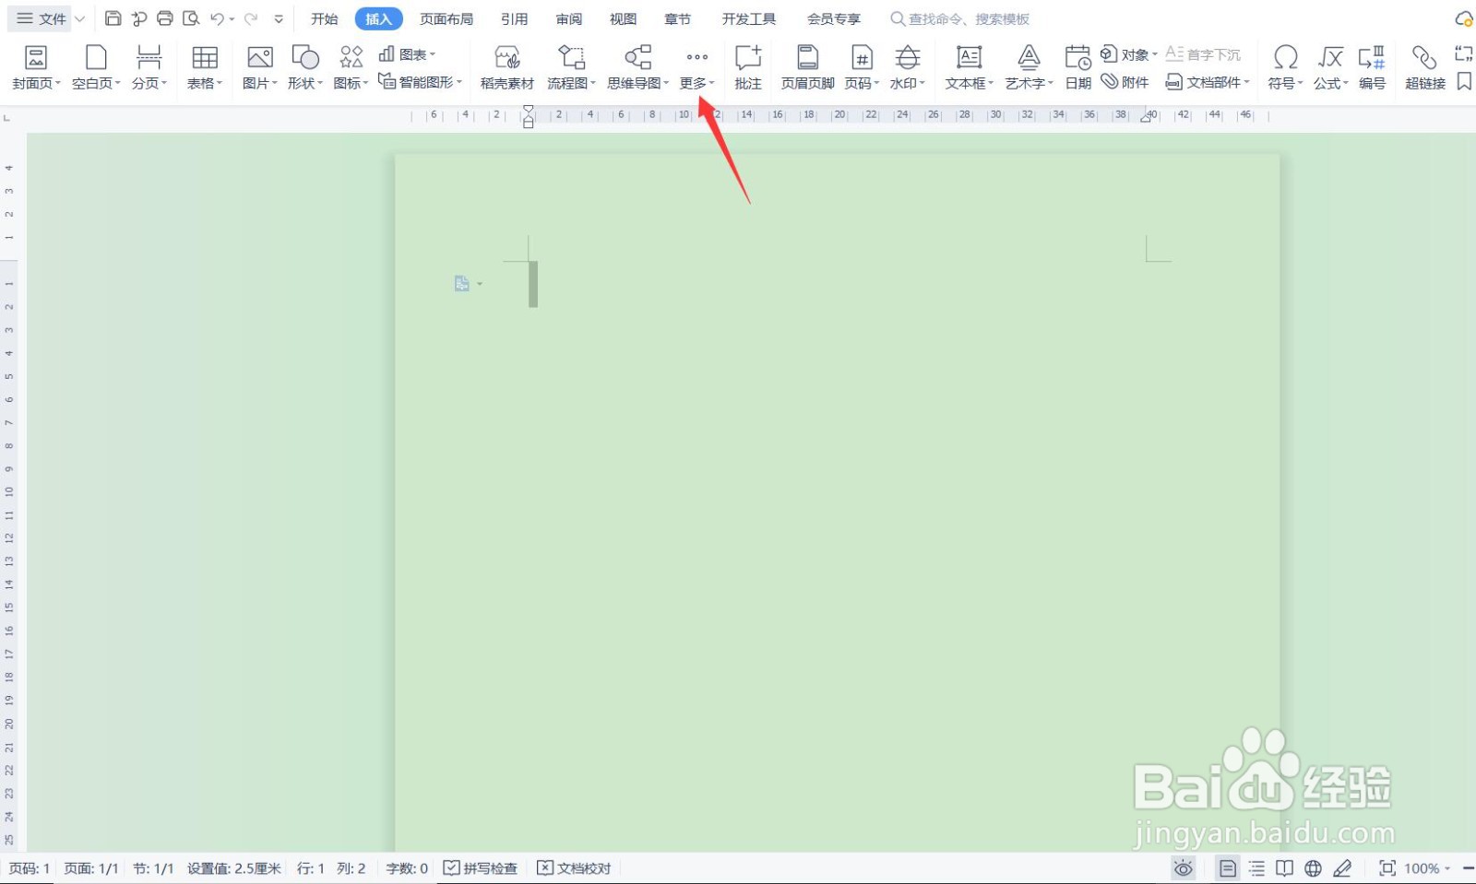Open the 会员专享 (Member) tab
Viewport: 1476px width, 884px height.
click(x=833, y=18)
